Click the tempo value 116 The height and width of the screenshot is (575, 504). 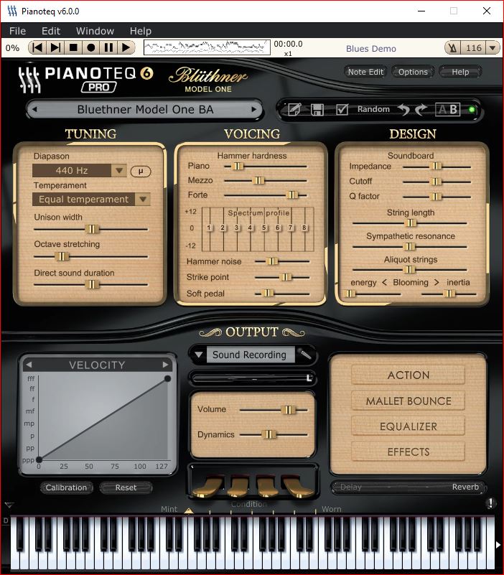474,48
